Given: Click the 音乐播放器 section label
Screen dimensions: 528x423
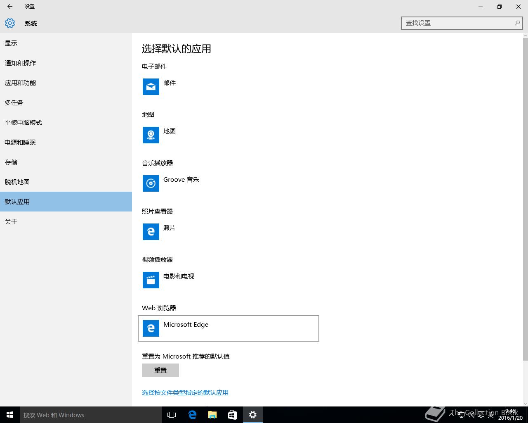Looking at the screenshot, I should click(157, 163).
